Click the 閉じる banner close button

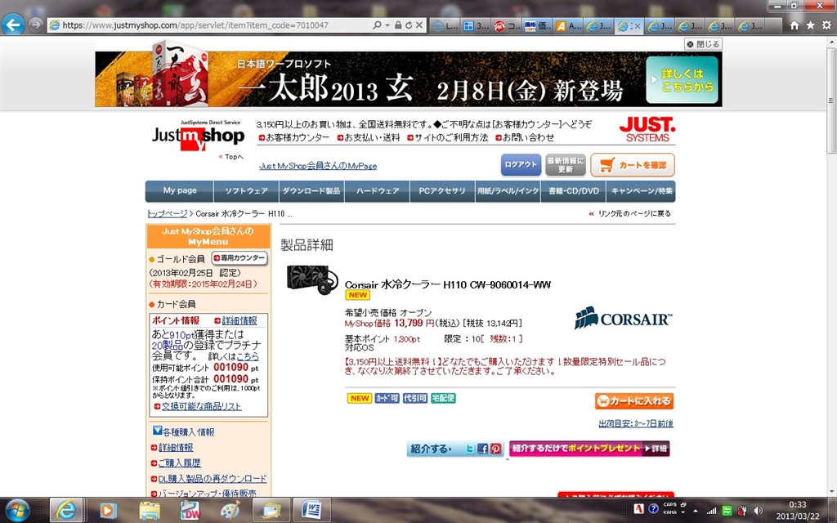pos(703,44)
